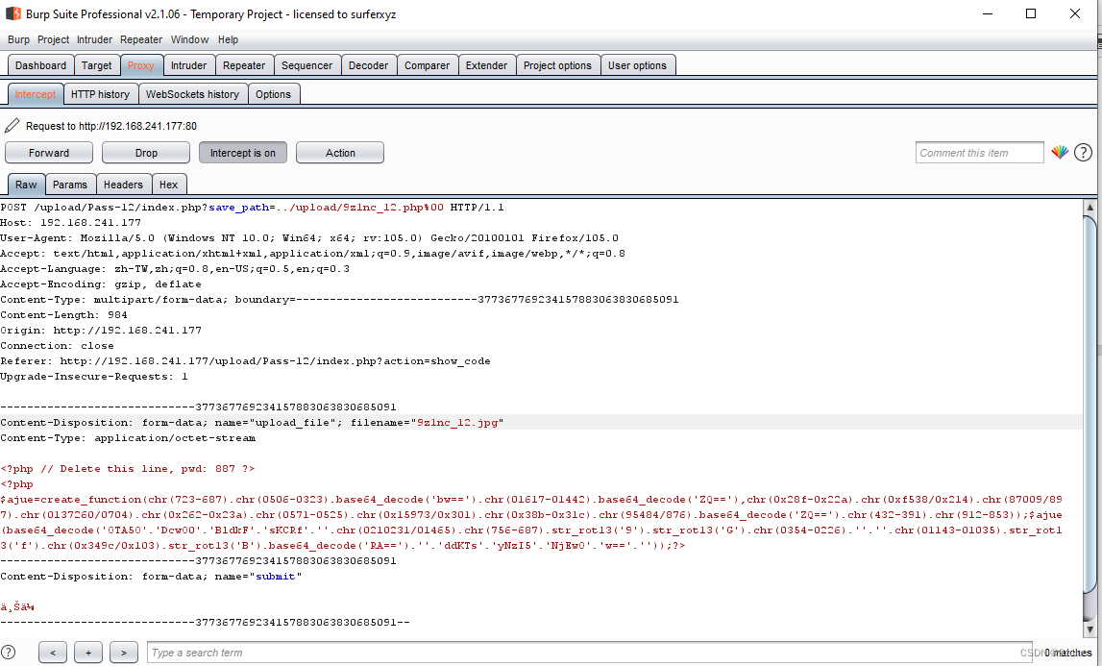1102x666 pixels.
Task: Switch to the Decoder tab
Action: pyautogui.click(x=368, y=65)
